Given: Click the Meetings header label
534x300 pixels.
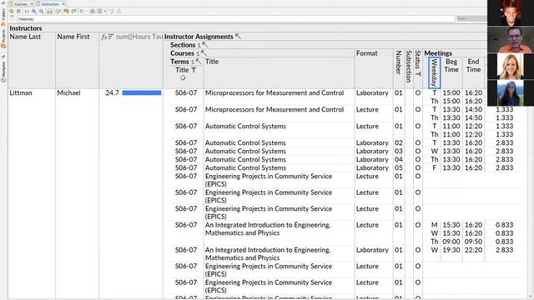Looking at the screenshot, I should point(438,53).
